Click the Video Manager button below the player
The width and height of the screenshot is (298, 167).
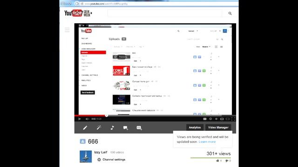point(218,128)
